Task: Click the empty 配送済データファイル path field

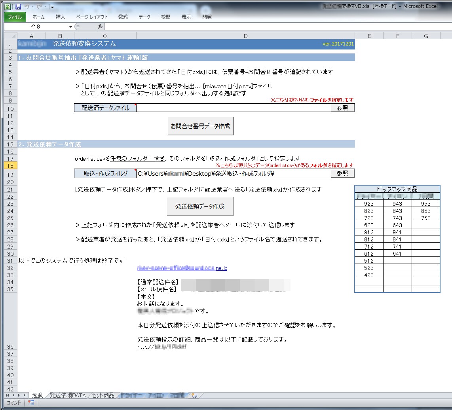Action: click(234, 108)
